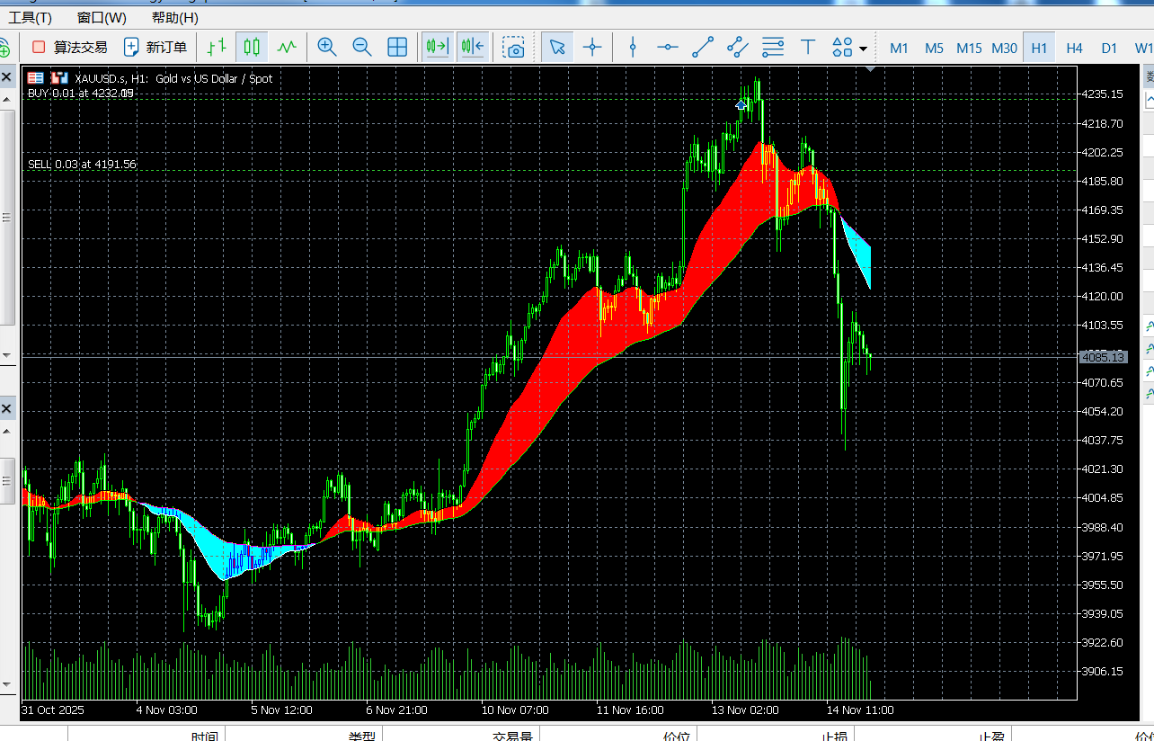
Task: Select the equidistant channel tool
Action: [x=738, y=48]
